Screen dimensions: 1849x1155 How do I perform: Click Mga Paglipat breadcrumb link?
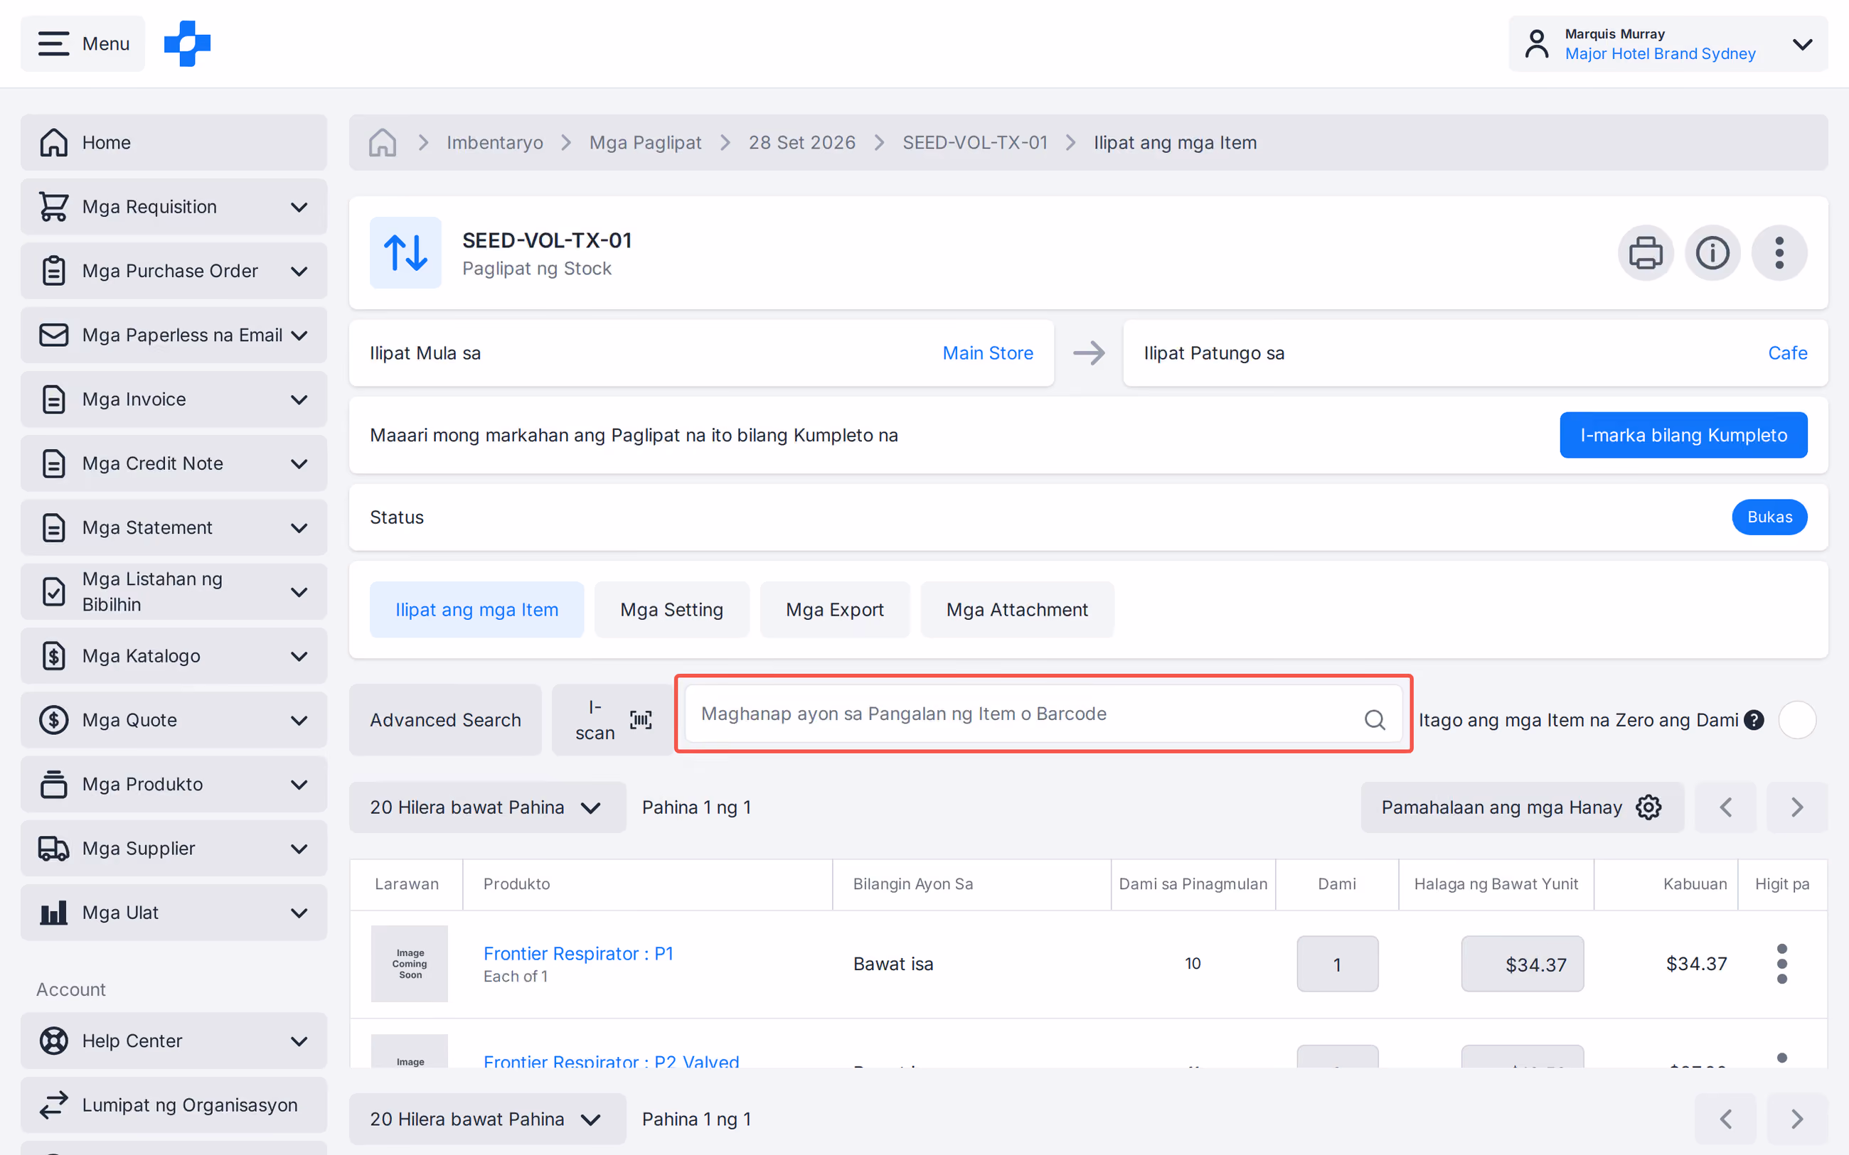[x=645, y=143]
